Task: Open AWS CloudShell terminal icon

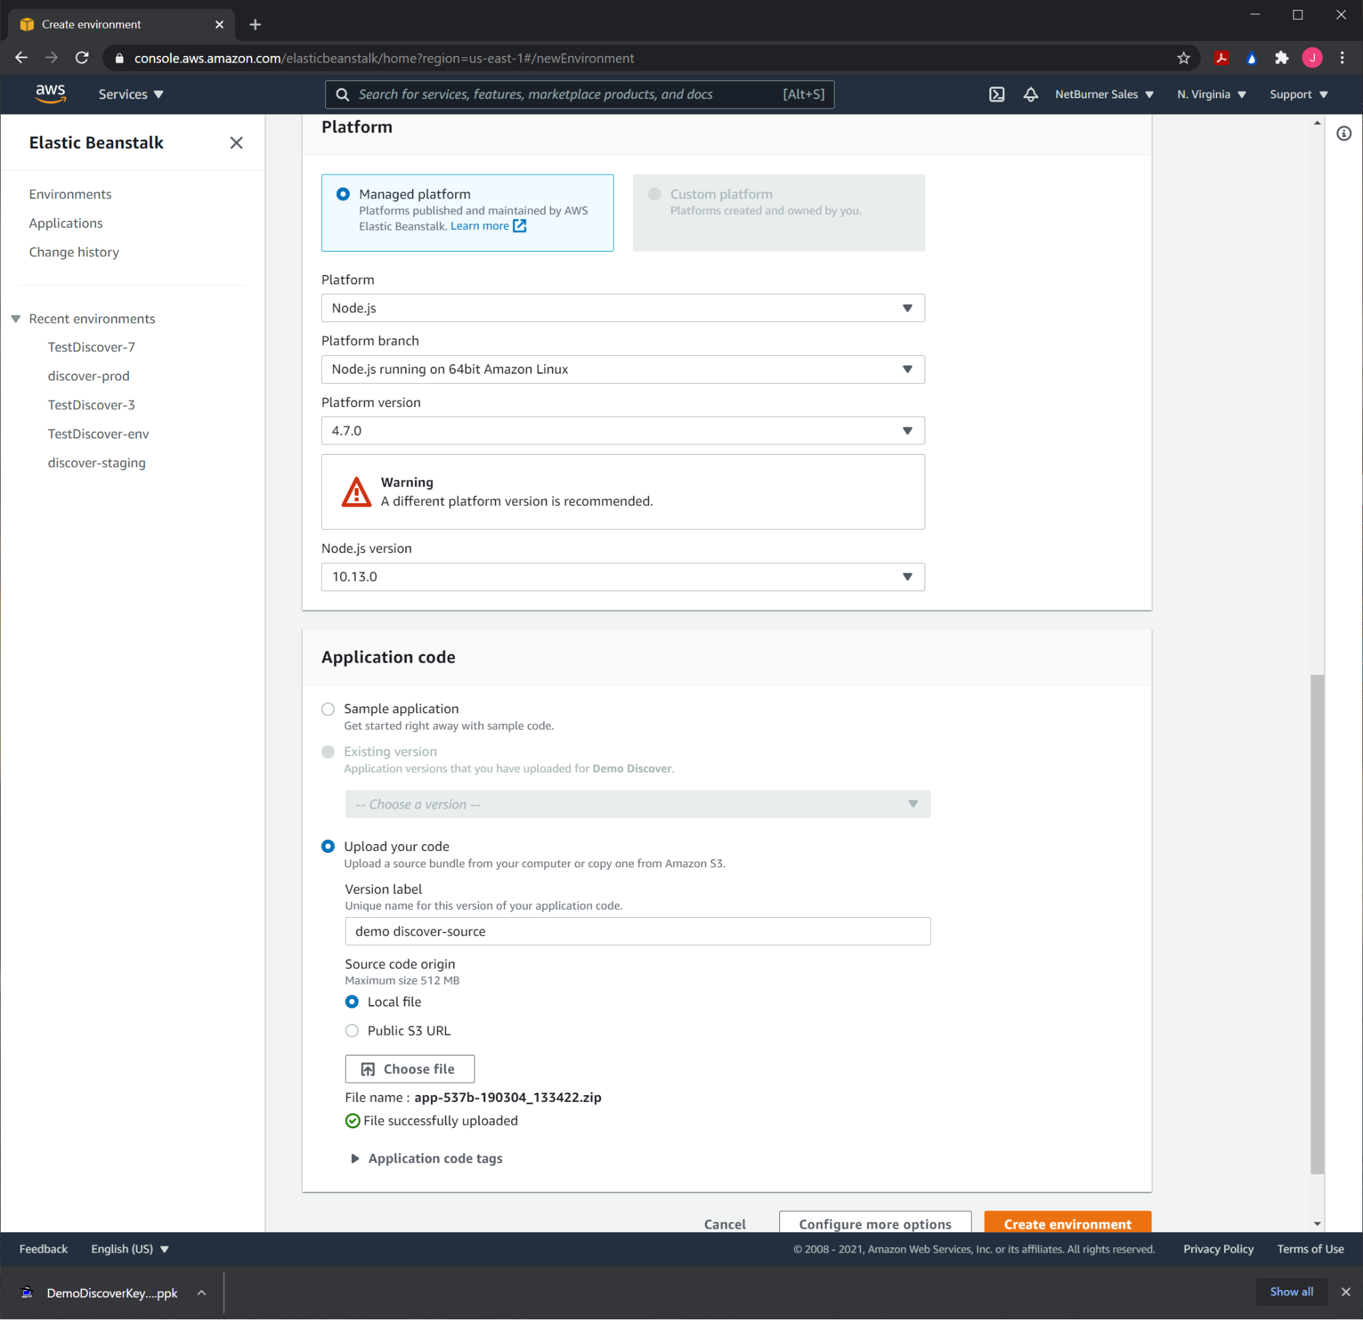Action: tap(995, 95)
